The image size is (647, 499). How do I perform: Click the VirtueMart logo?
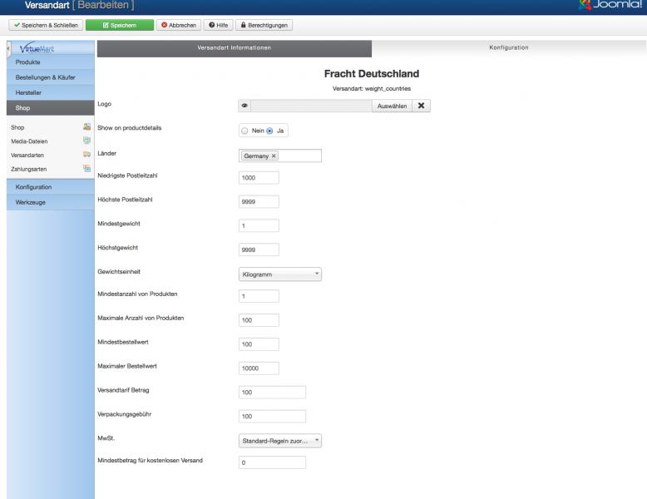pos(37,48)
